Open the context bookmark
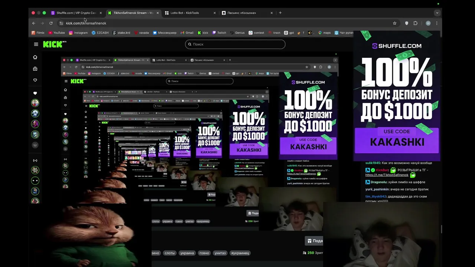This screenshot has width=475, height=267. [256, 33]
